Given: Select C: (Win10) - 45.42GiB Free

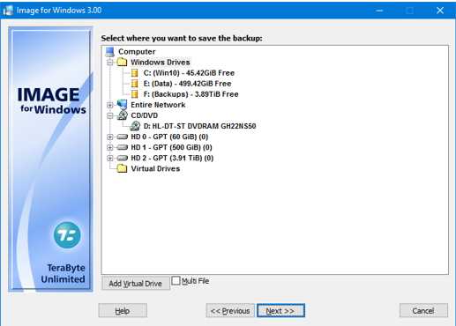Looking at the screenshot, I should click(189, 73).
